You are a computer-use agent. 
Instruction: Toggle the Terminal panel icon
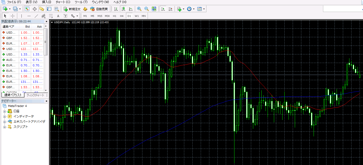tap(49, 9)
